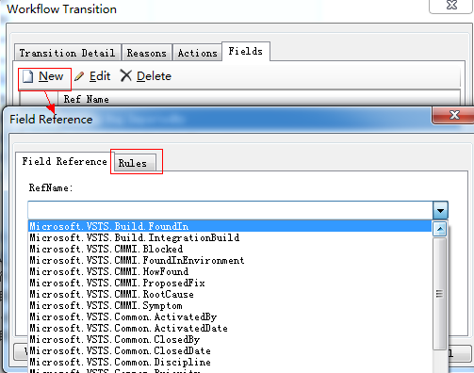Image resolution: width=474 pixels, height=373 pixels.
Task: Close the Field Reference dialog
Action: (x=454, y=115)
